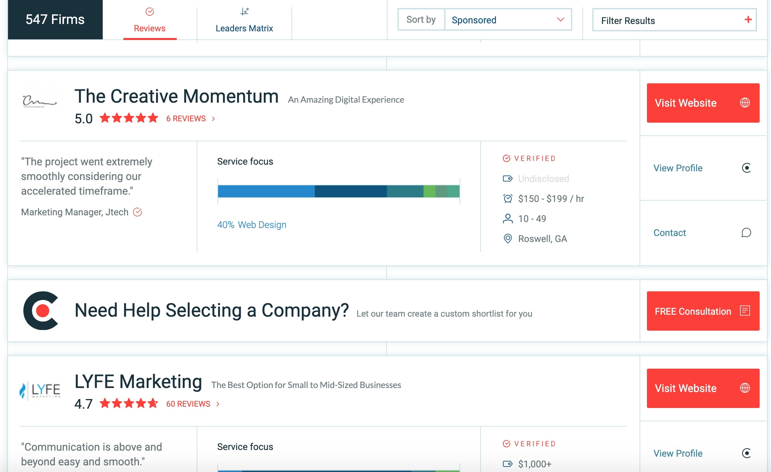The image size is (771, 472).
Task: Request a FREE Consultation
Action: 703,311
